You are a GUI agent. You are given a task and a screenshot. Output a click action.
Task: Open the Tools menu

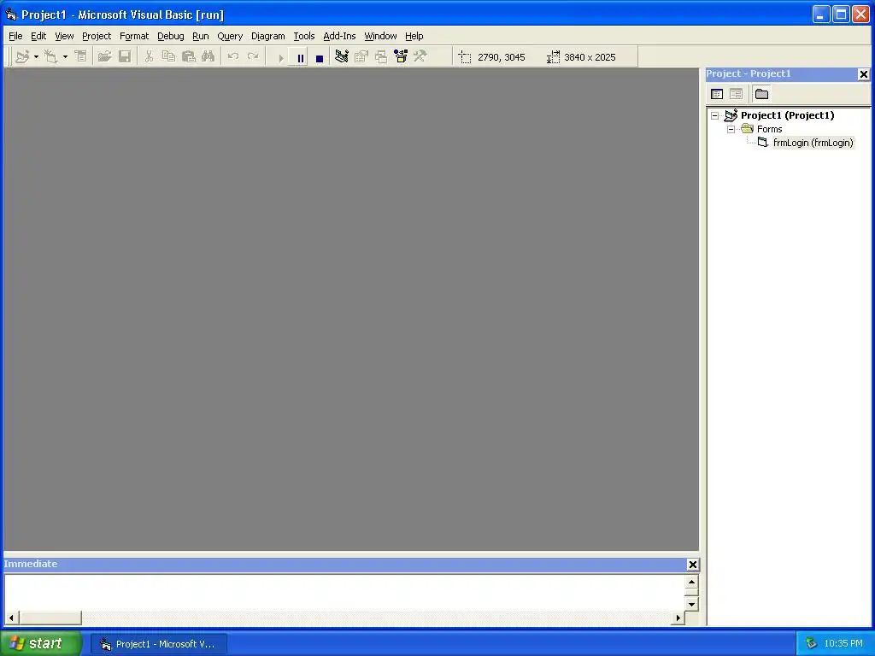[304, 36]
